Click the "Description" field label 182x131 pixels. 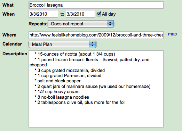tap(15, 54)
